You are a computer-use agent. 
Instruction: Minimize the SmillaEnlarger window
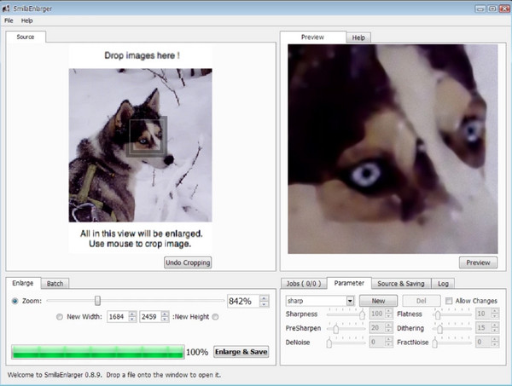[480, 9]
